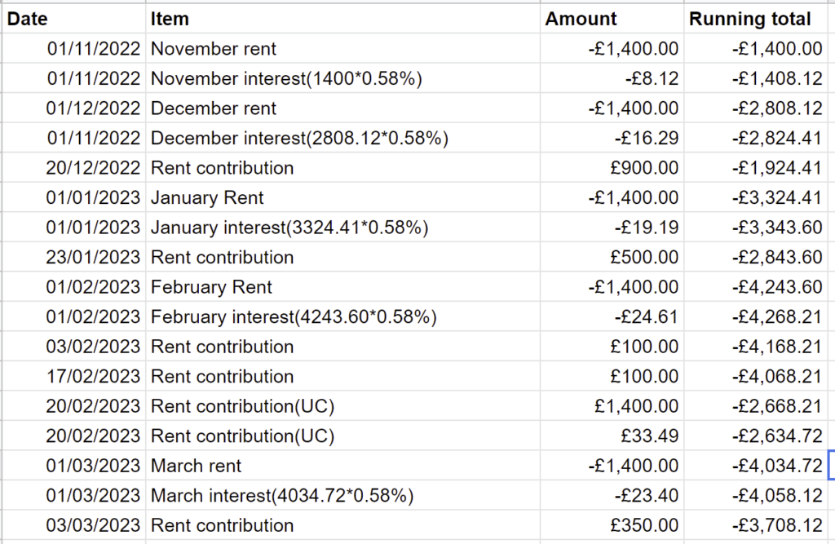Click the 23/01/2023 date cell
835x544 pixels.
(94, 258)
